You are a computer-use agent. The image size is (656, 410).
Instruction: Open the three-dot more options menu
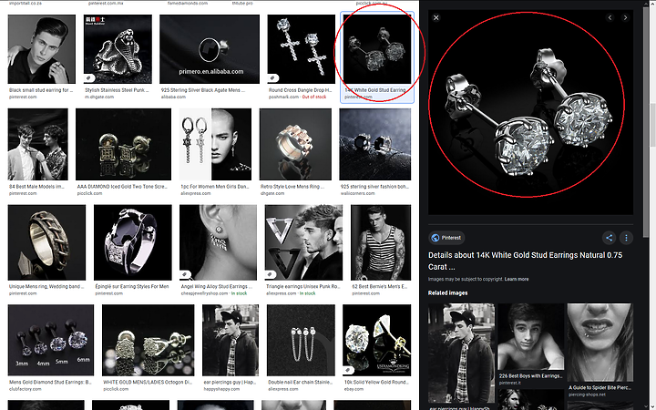(x=626, y=238)
